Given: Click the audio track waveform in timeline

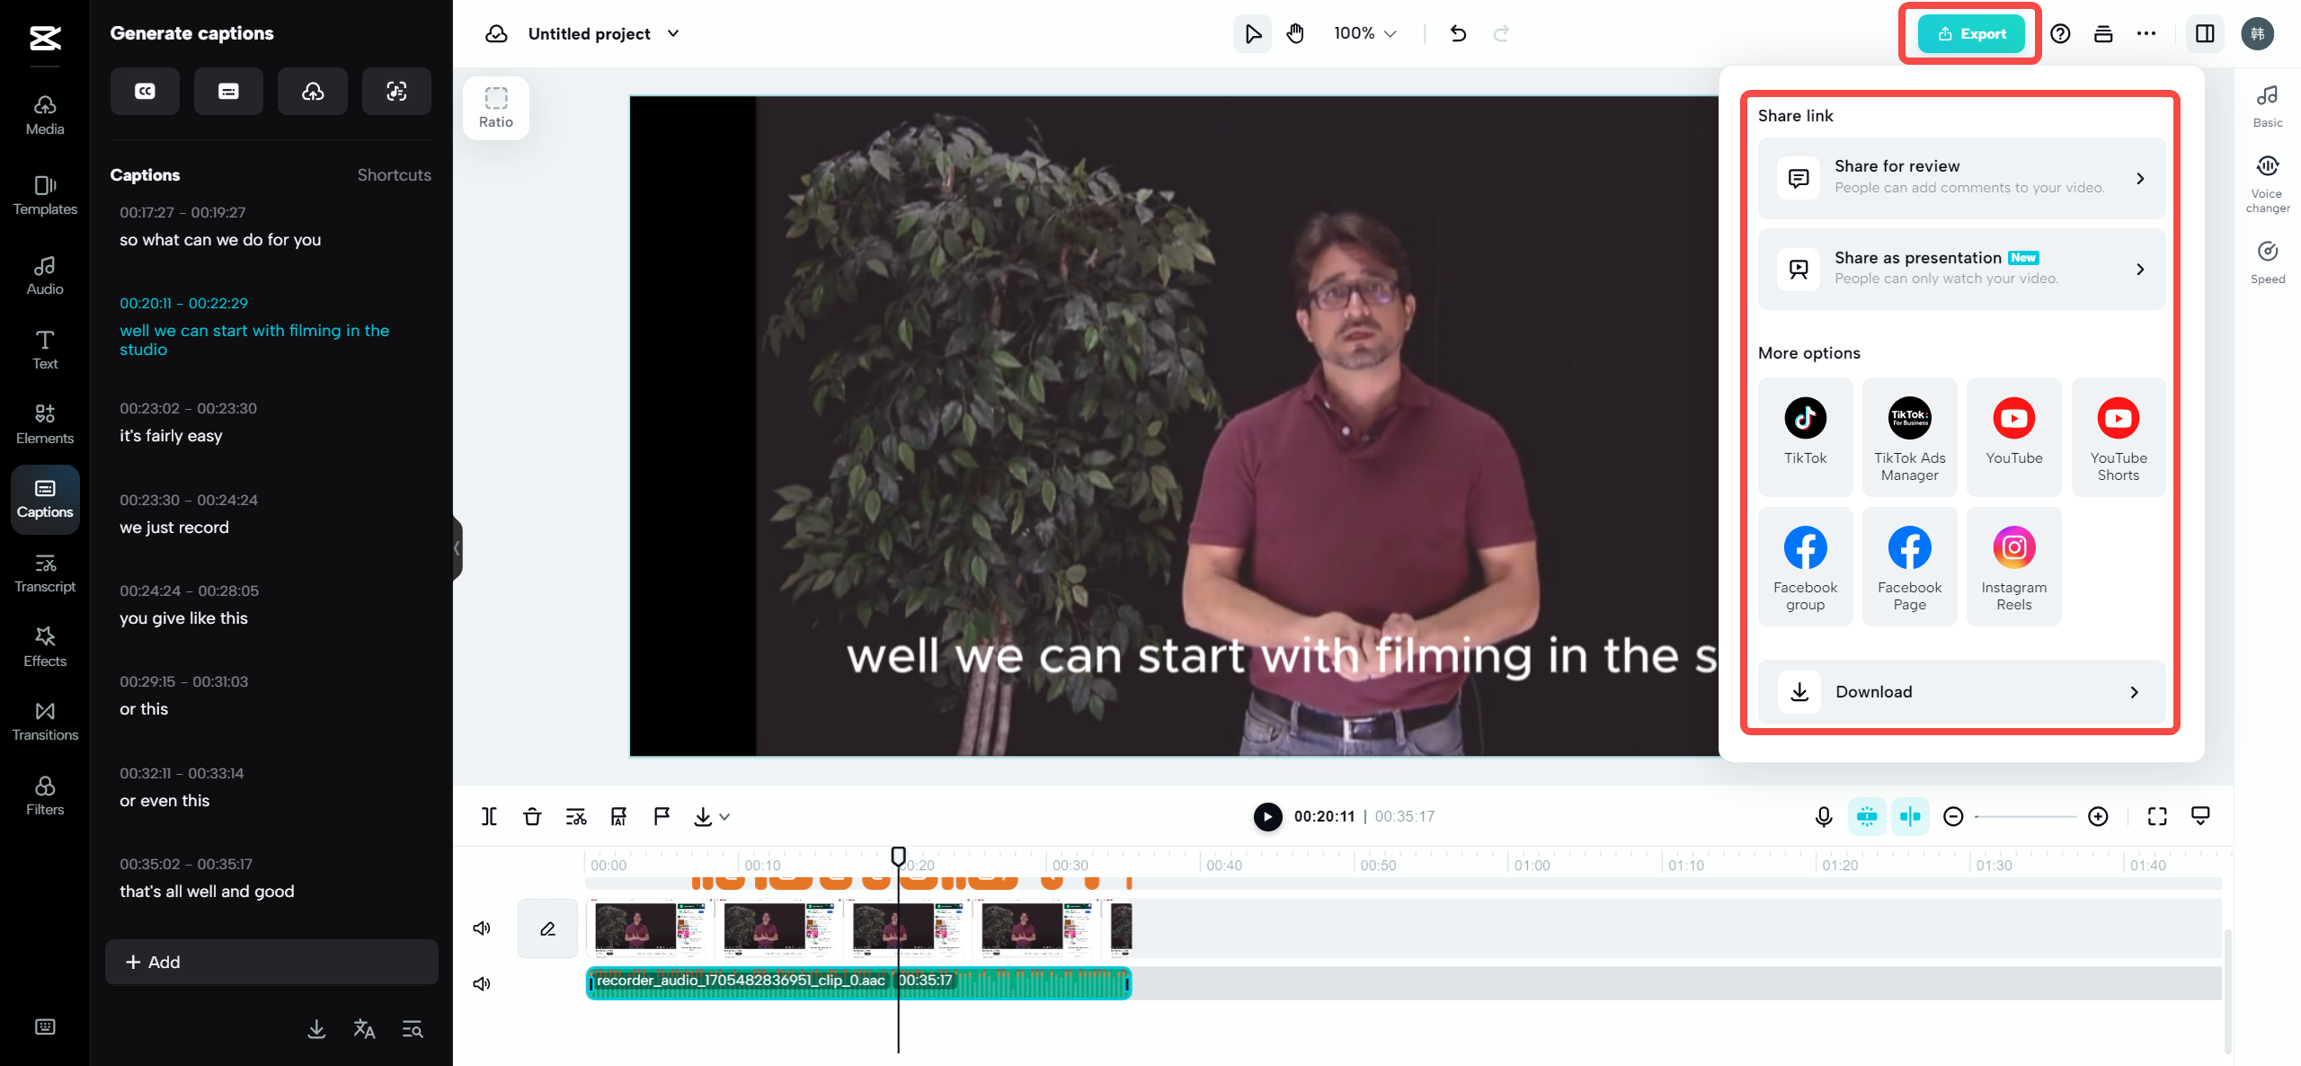Looking at the screenshot, I should click(x=858, y=981).
